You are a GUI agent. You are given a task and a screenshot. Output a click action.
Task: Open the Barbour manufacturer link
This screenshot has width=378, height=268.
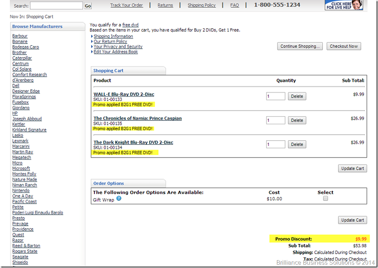[x=20, y=36]
